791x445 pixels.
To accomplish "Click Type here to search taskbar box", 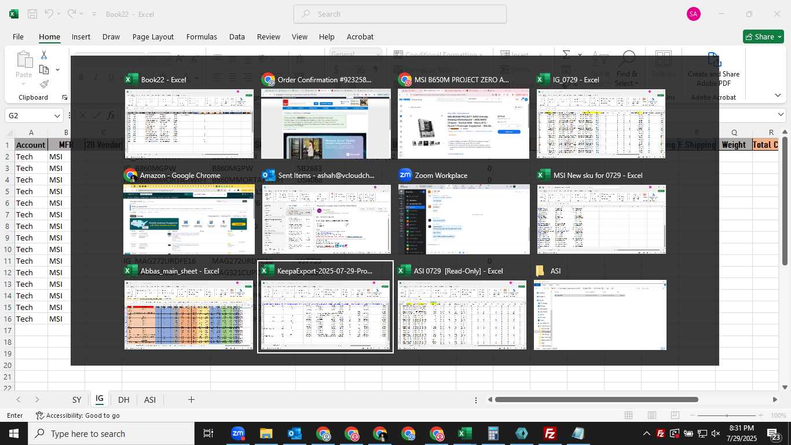I will 111,433.
